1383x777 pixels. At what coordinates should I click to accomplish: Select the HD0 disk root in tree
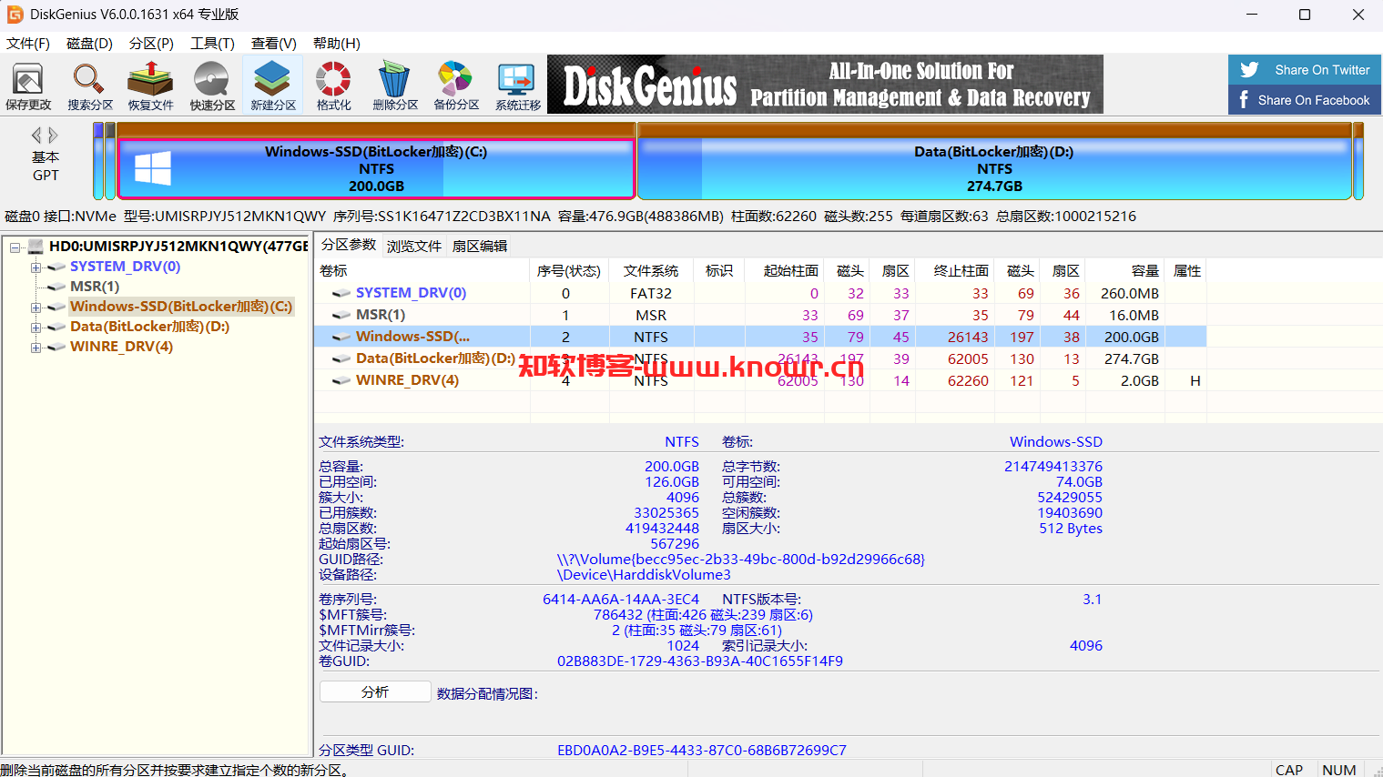click(x=178, y=247)
